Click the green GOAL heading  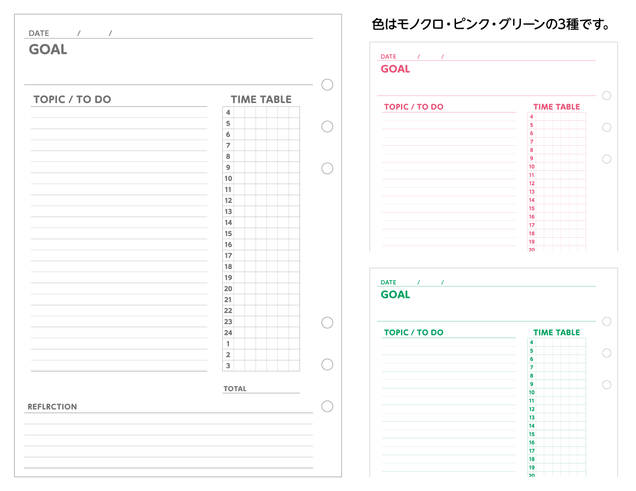[395, 294]
